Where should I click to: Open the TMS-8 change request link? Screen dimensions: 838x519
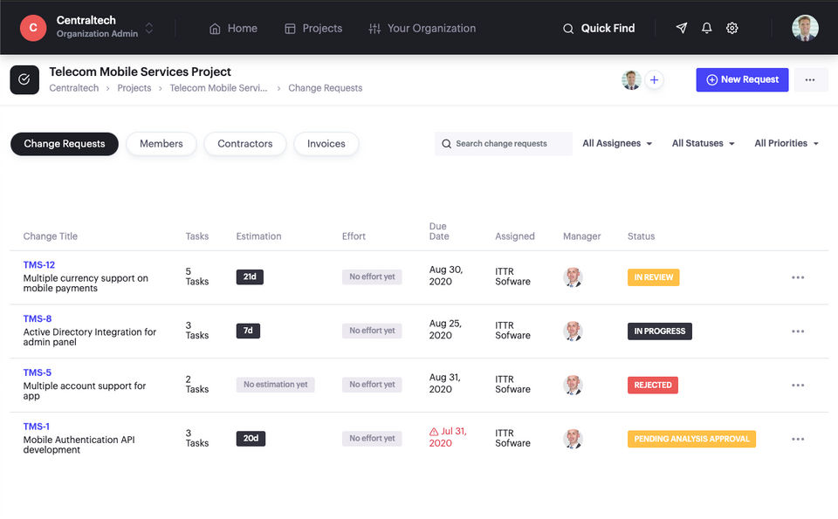(38, 318)
